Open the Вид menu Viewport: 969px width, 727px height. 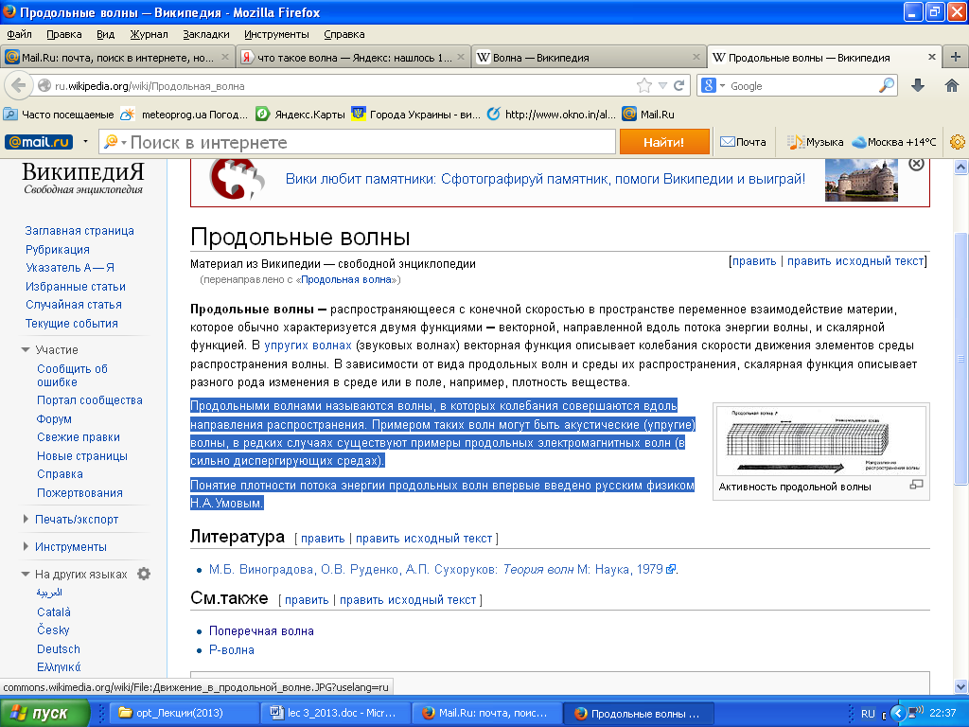(106, 34)
